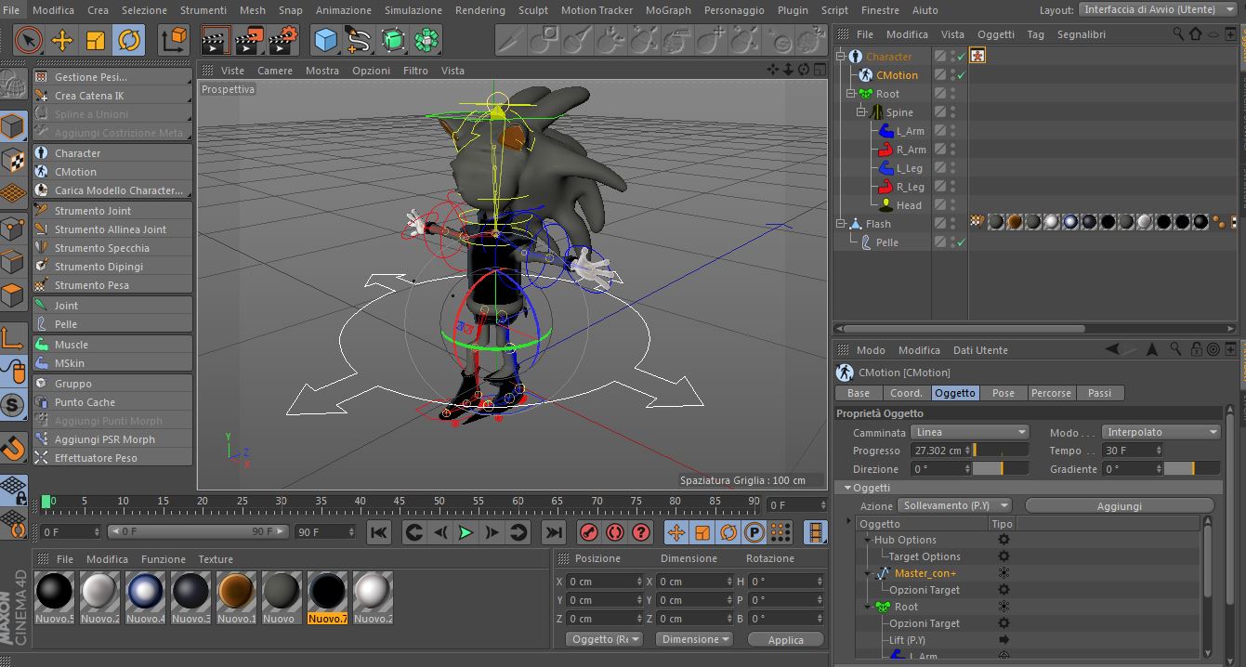Click the Aggiungi button
The height and width of the screenshot is (667, 1246).
click(1119, 505)
